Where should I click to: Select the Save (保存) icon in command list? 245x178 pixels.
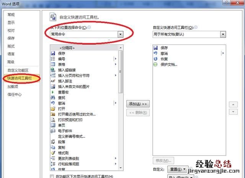tap(53, 53)
